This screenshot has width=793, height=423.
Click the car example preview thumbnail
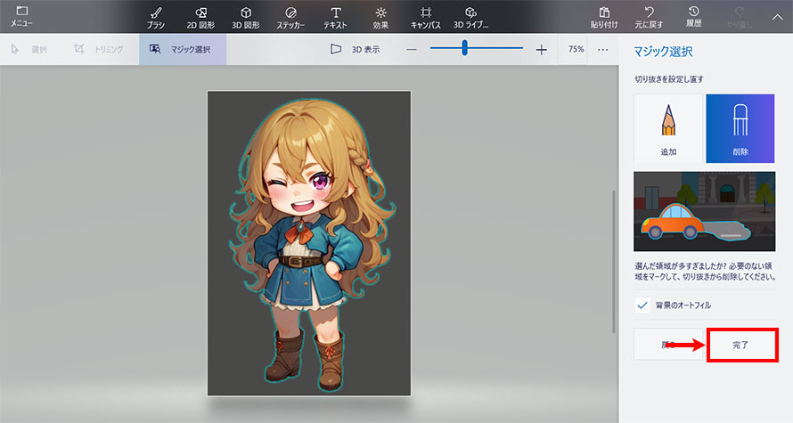click(x=704, y=211)
